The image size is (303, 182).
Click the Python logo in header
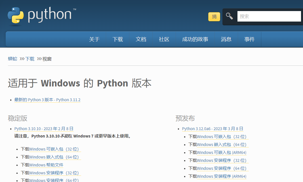(42, 16)
